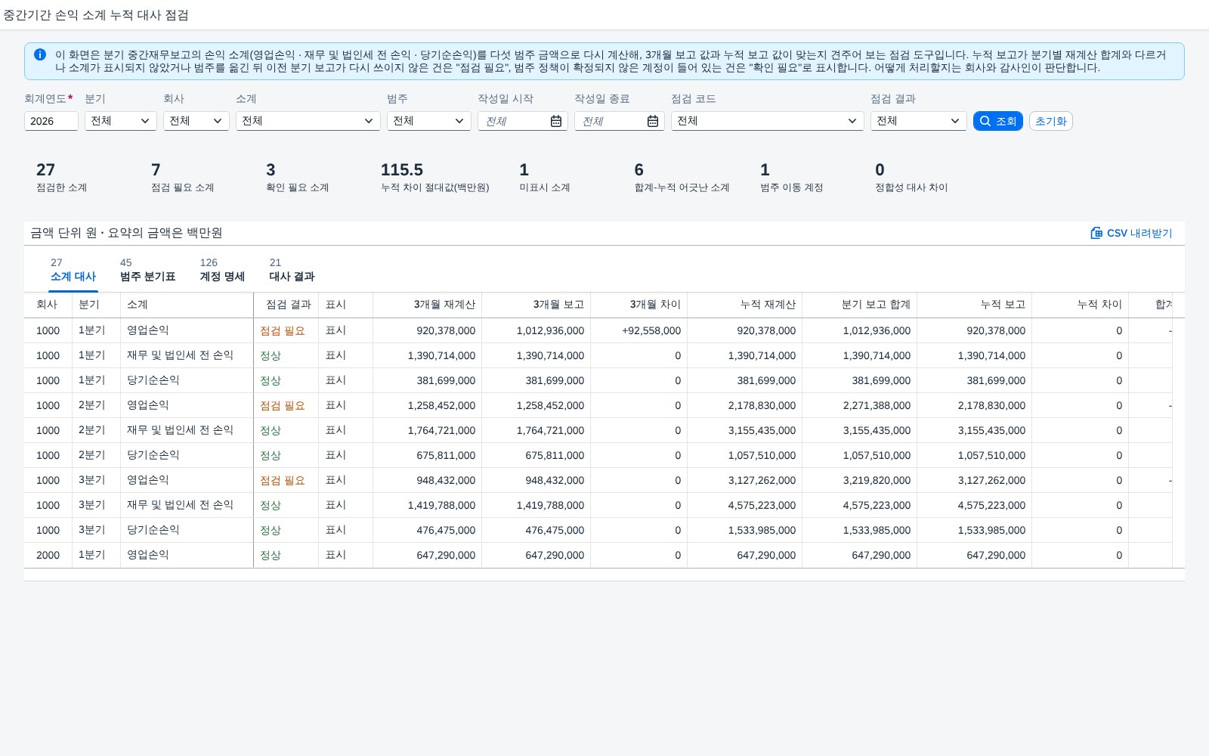Image resolution: width=1209 pixels, height=756 pixels.
Task: Switch to the 범주 분기표 tab
Action: (x=147, y=270)
